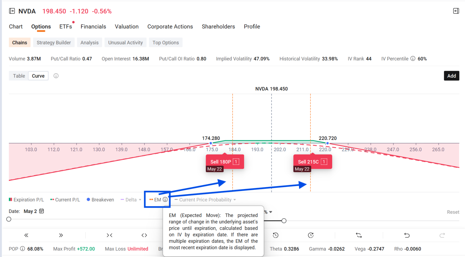Open the Valuation tab
This screenshot has width=465, height=257.
(x=127, y=26)
